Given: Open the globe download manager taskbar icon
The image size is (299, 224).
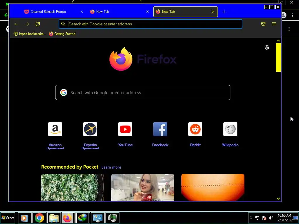Looking at the screenshot, I should [x=83, y=218].
